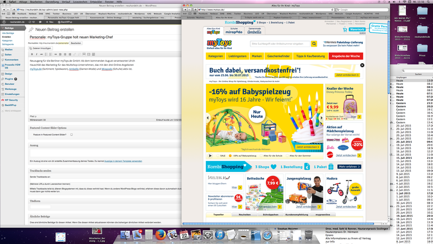This screenshot has width=433, height=244.
Task: Open the WordPress logo menu in admin bar
Action: pos(4,22)
